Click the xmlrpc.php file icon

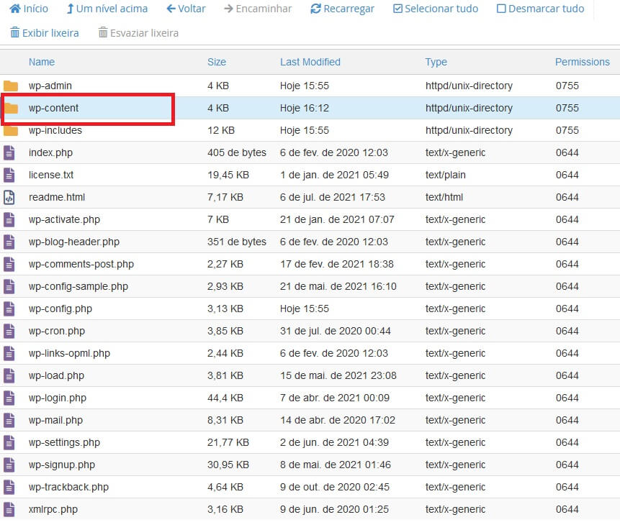coord(9,509)
